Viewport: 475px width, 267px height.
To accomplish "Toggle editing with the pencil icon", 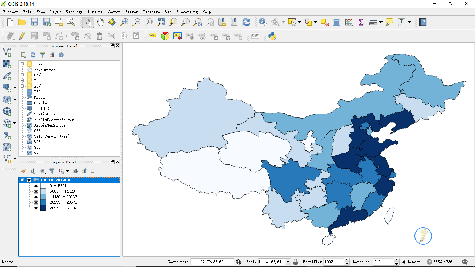I will click(22, 35).
